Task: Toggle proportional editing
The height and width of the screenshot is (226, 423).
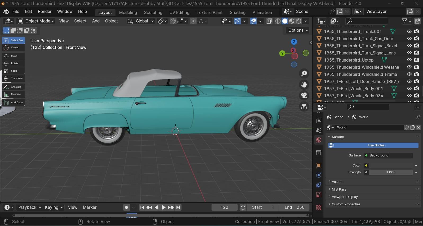Action: click(193, 21)
